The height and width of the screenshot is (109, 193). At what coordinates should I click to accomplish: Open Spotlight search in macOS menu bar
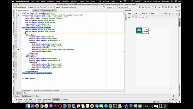(x=172, y=1)
